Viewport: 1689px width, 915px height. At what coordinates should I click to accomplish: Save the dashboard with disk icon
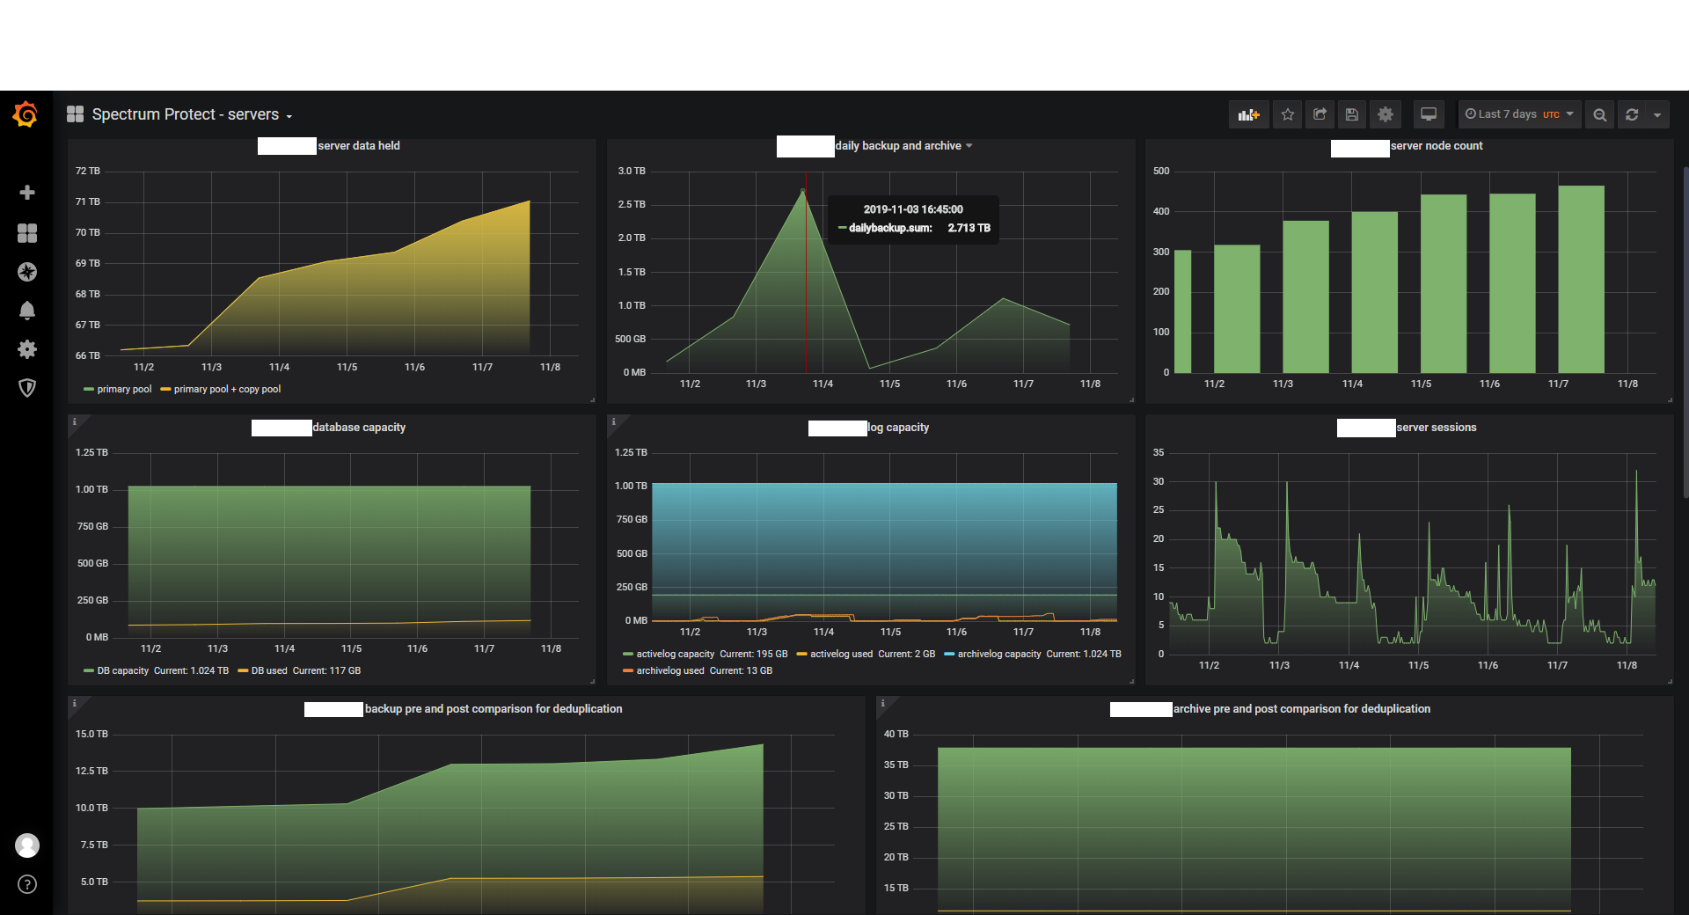(1352, 114)
